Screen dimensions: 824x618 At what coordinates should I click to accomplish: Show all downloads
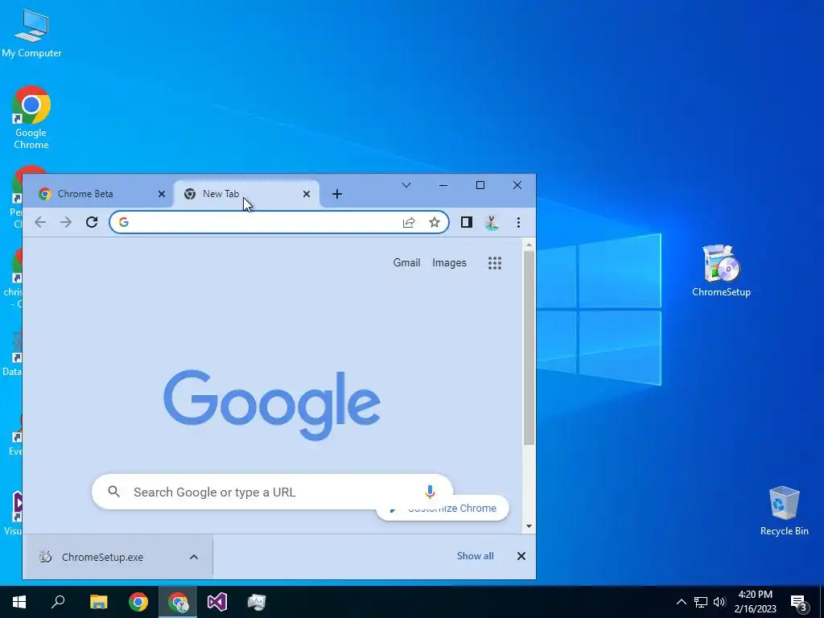tap(475, 556)
